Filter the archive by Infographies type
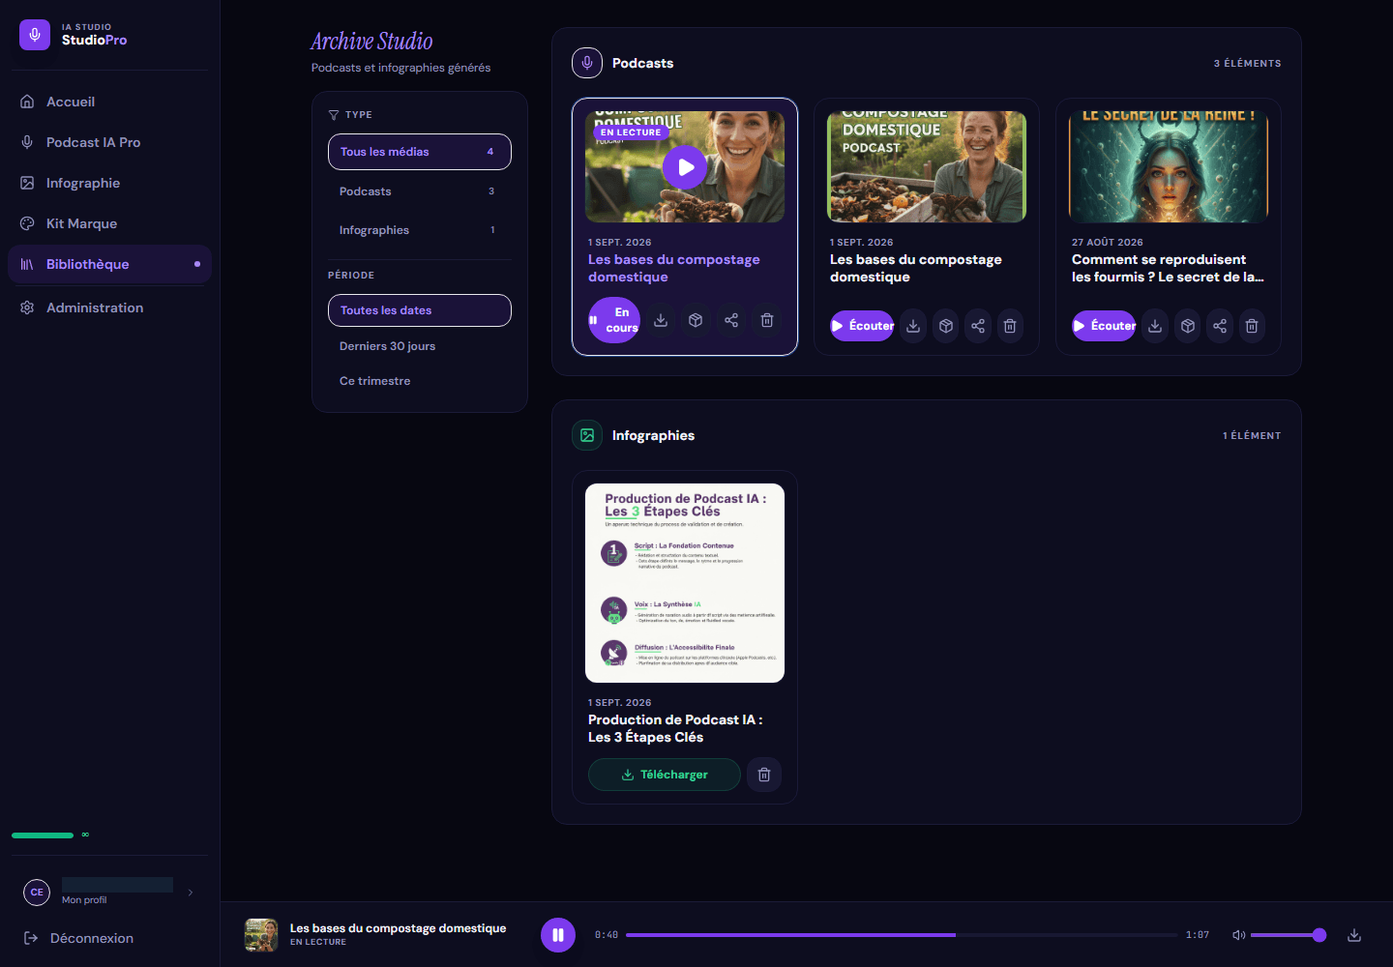 [420, 230]
